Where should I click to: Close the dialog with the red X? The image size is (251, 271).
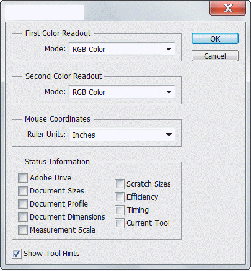click(228, 8)
